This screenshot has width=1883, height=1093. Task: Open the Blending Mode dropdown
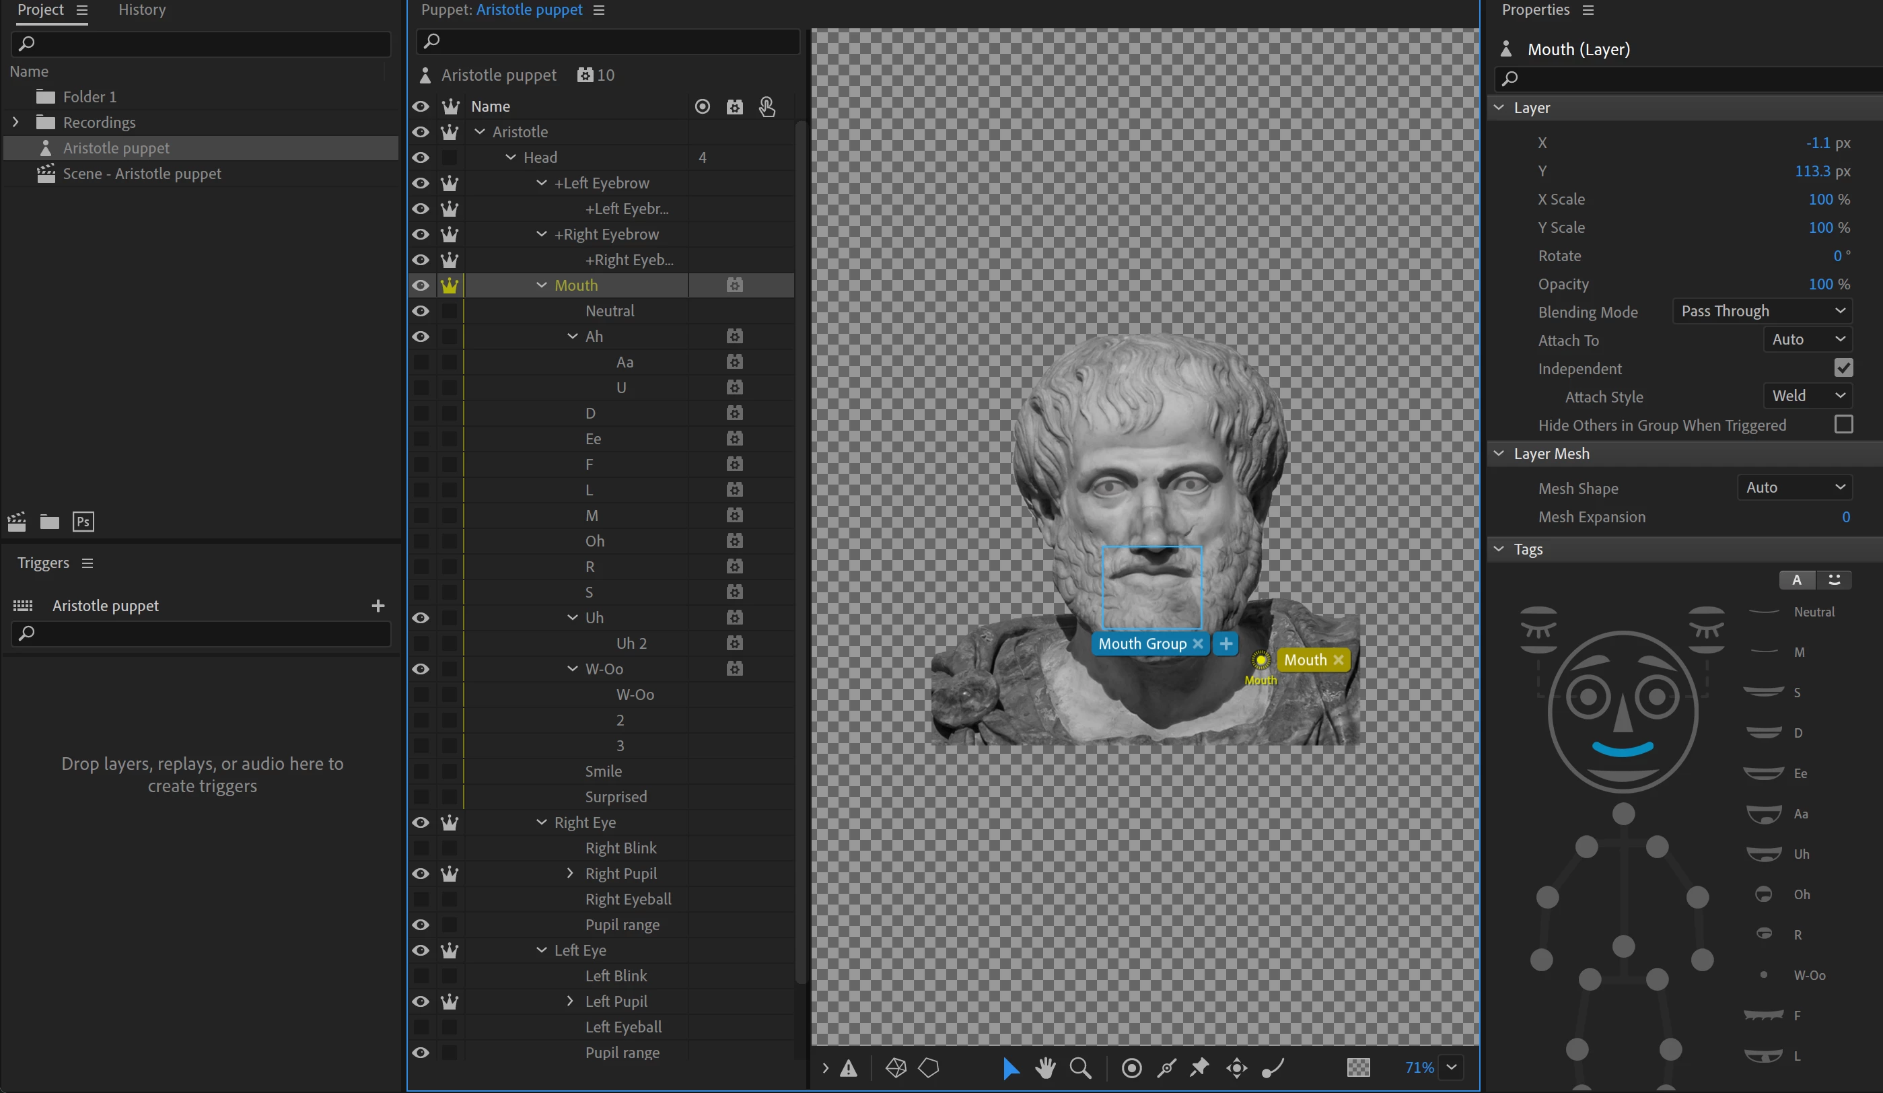point(1762,311)
